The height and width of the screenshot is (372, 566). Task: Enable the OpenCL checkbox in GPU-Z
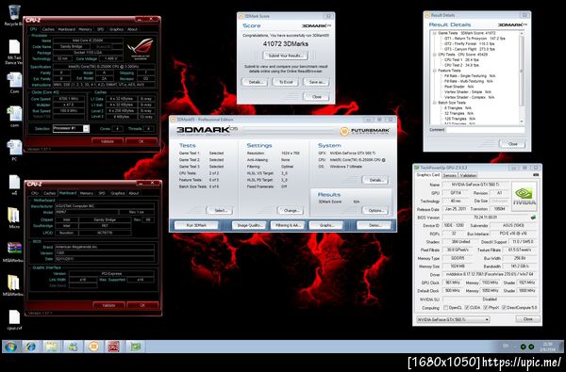click(445, 308)
